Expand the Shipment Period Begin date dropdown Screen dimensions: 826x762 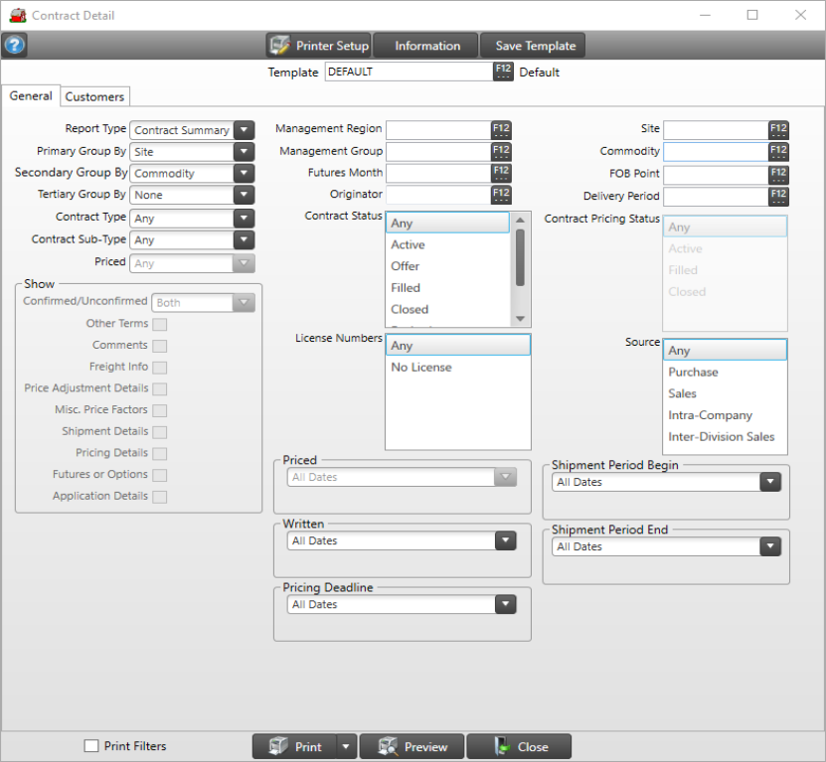point(769,482)
